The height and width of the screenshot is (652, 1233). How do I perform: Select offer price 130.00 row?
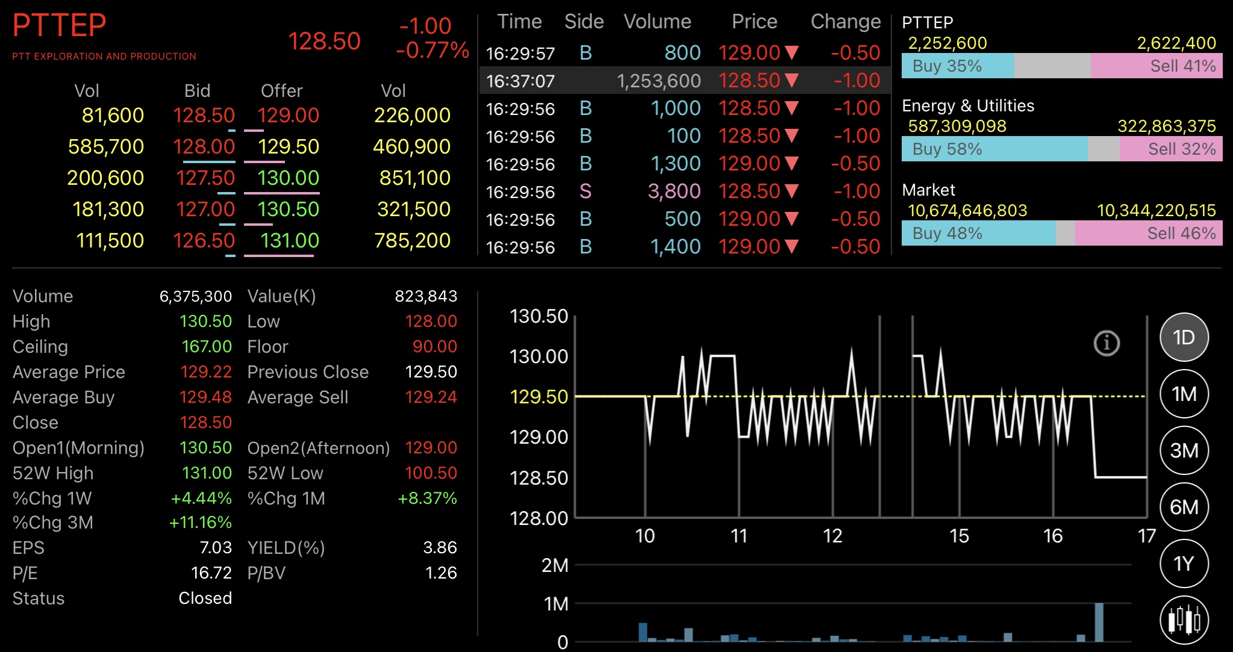tap(288, 178)
